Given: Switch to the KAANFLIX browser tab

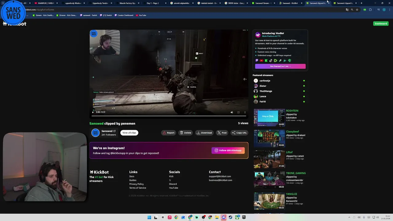Looking at the screenshot, I should pyautogui.click(x=45, y=3).
